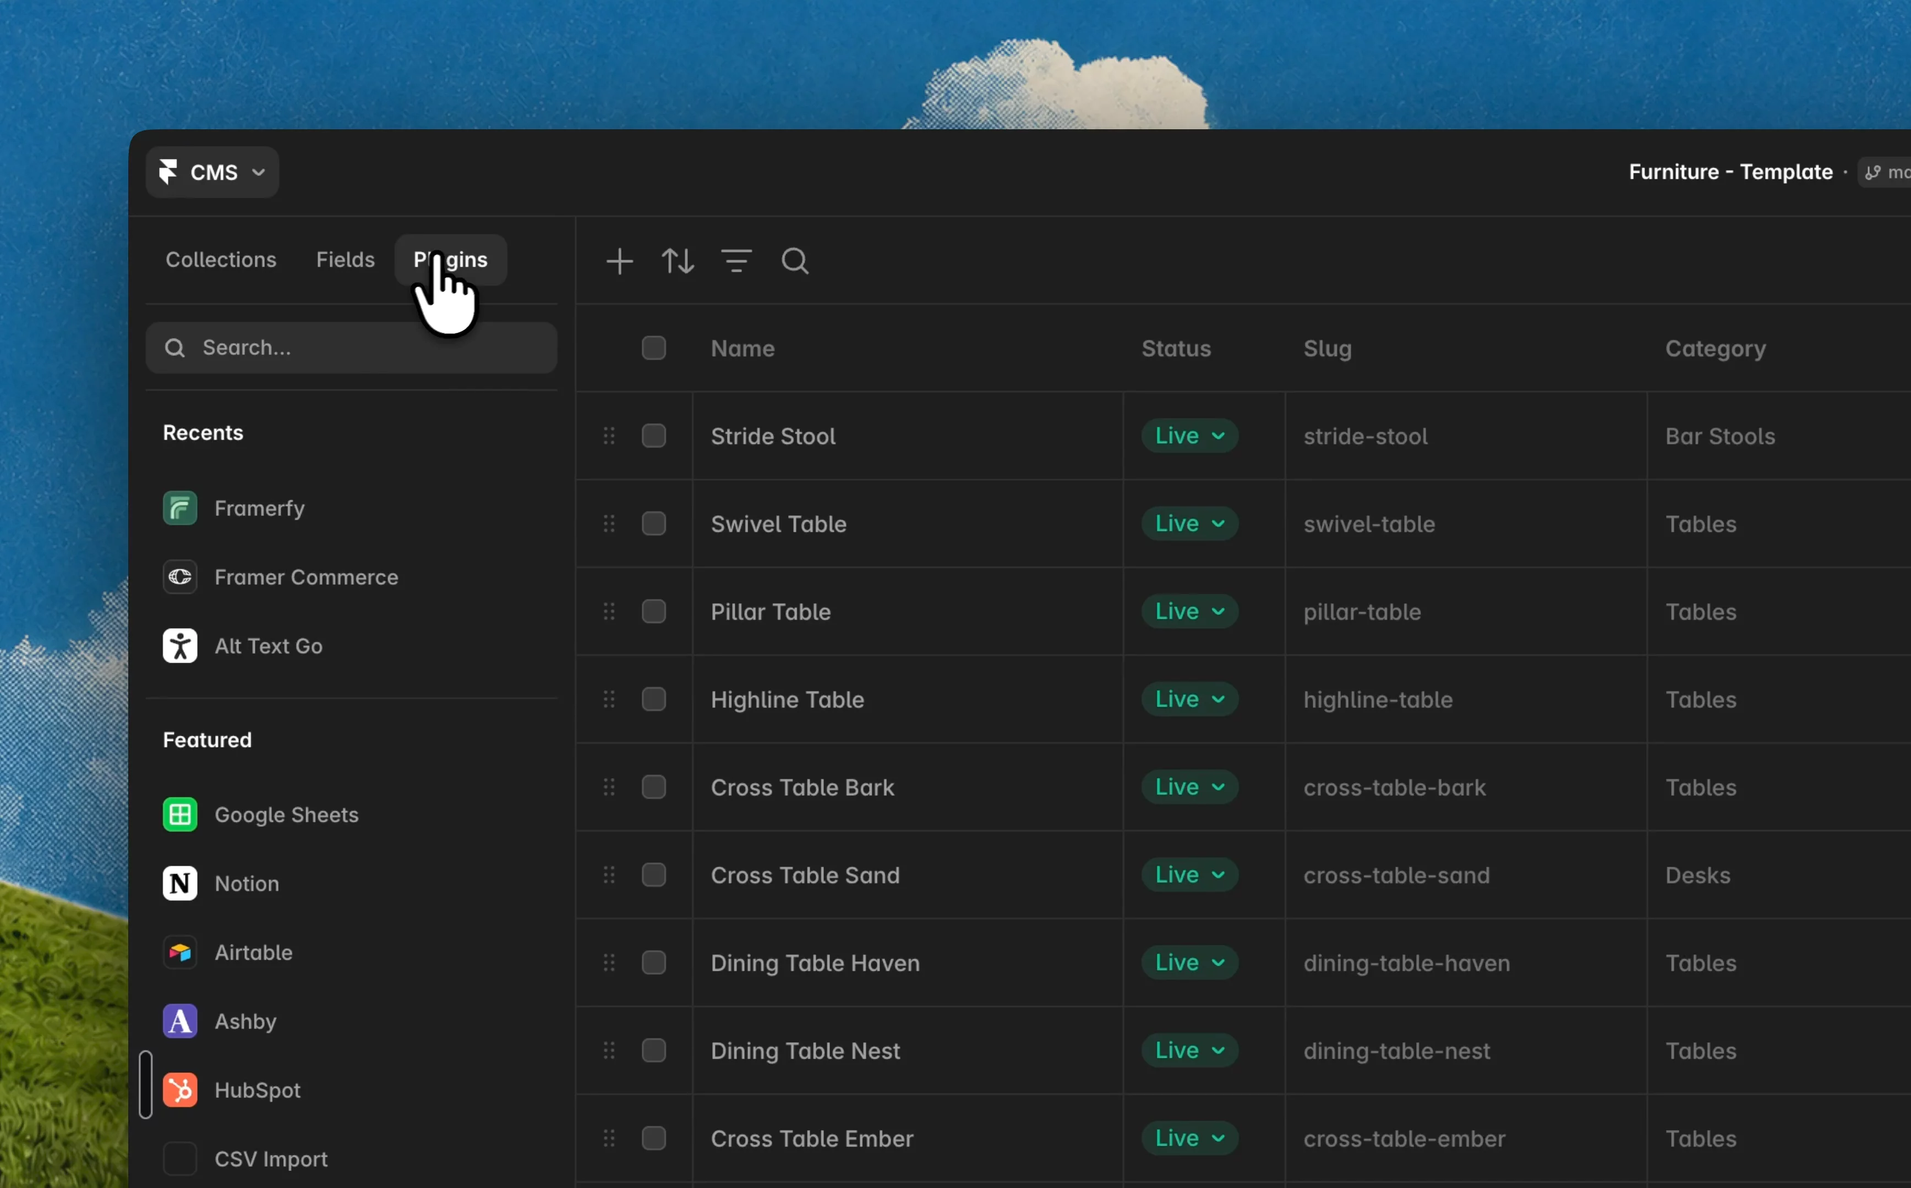Open the Framerfy plugin icon
The width and height of the screenshot is (1911, 1188).
[180, 508]
